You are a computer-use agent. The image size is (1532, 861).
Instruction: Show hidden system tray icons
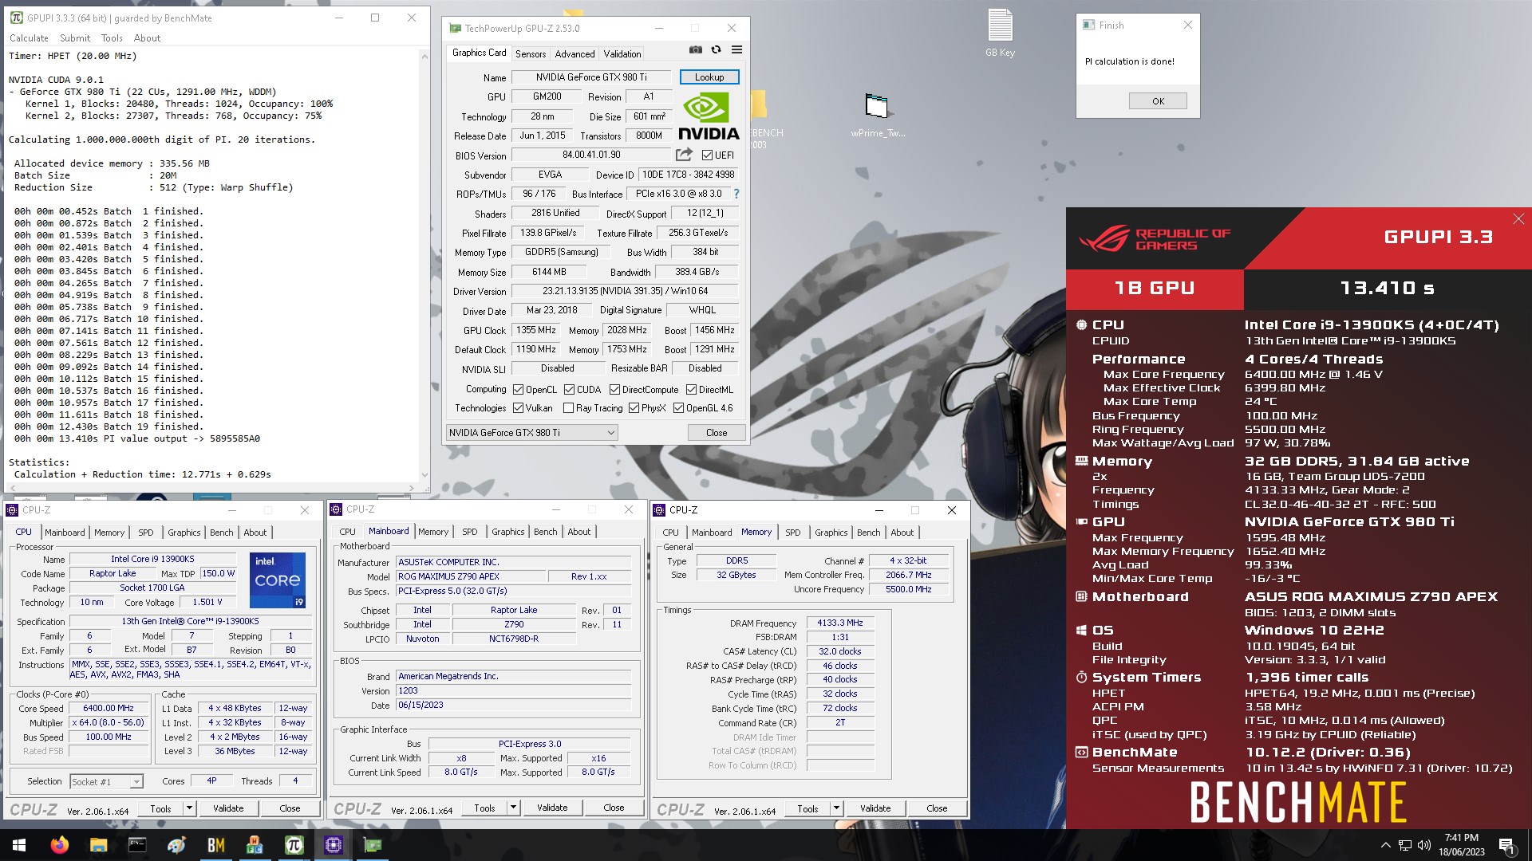pyautogui.click(x=1385, y=845)
